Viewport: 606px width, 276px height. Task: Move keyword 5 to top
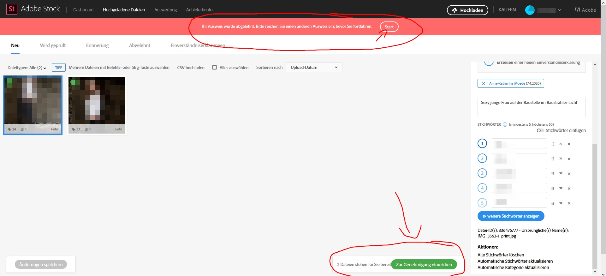[x=561, y=203]
